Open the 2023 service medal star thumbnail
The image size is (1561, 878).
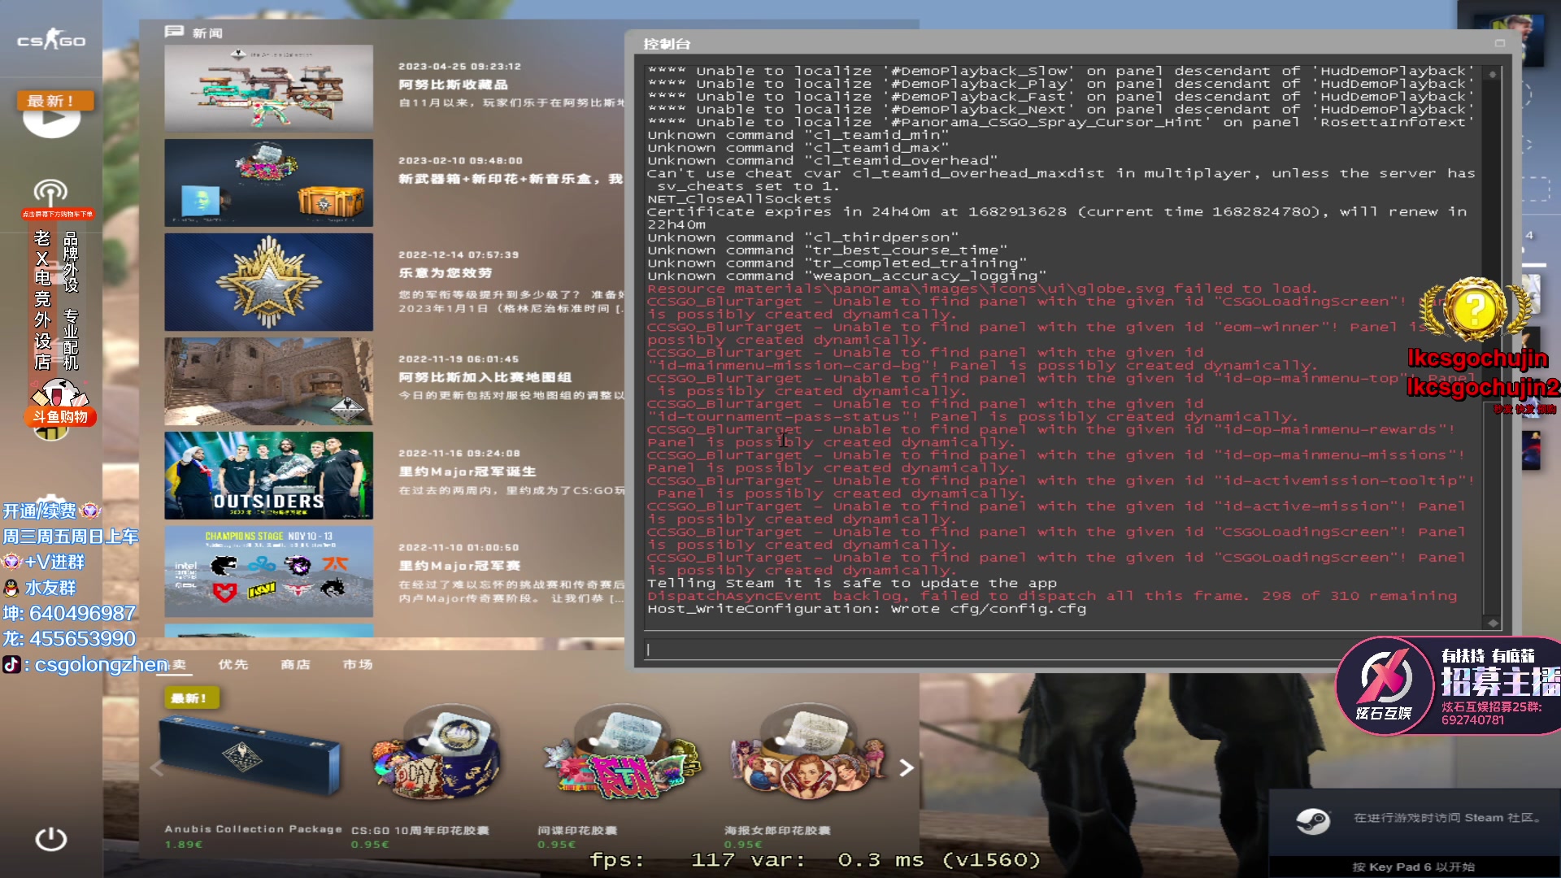coord(268,281)
